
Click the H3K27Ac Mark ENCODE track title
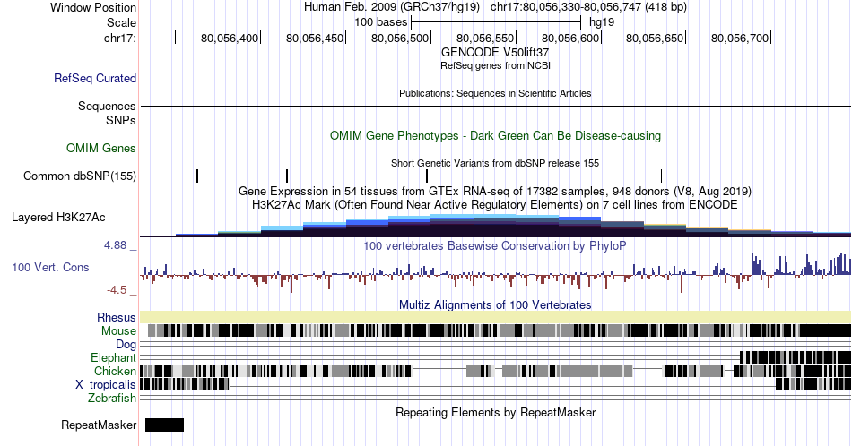495,204
